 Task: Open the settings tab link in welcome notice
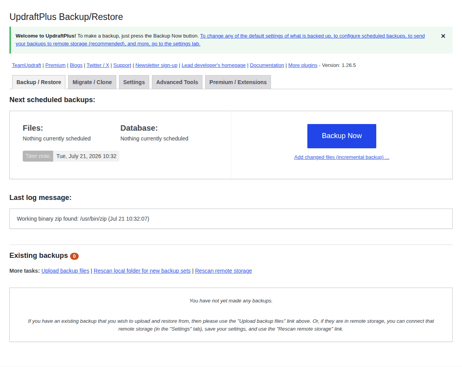[220, 40]
